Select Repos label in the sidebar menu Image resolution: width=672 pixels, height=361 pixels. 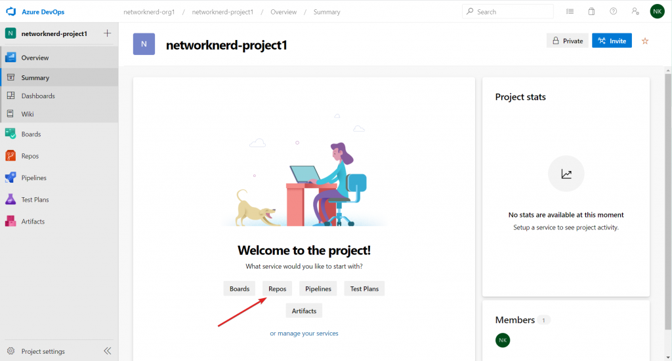click(x=30, y=156)
